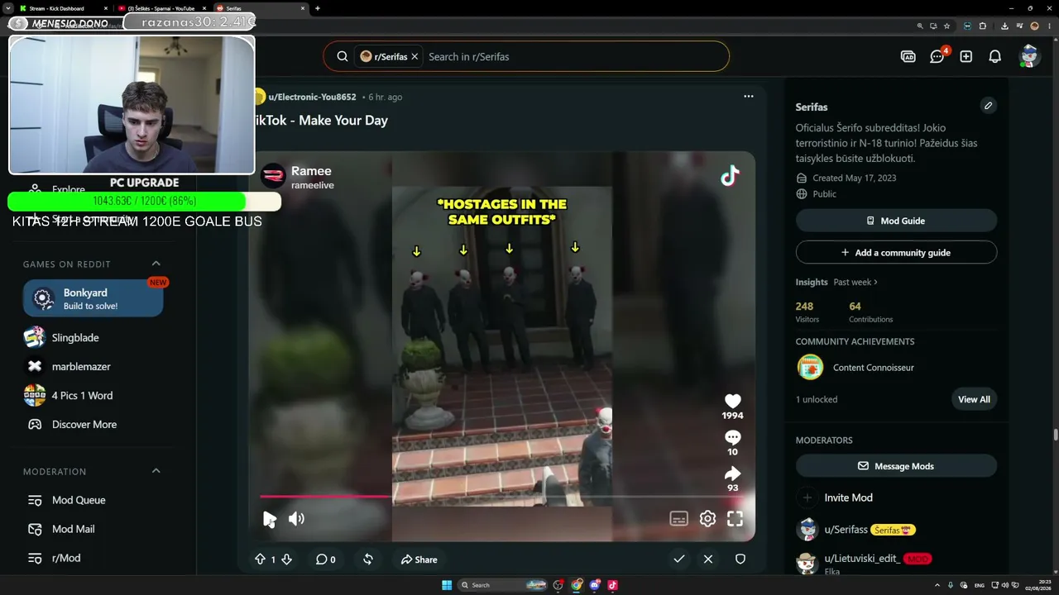Upvote the post
This screenshot has height=595, width=1059.
[x=260, y=559]
